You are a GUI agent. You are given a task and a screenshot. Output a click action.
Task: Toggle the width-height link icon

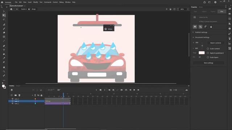point(202,45)
